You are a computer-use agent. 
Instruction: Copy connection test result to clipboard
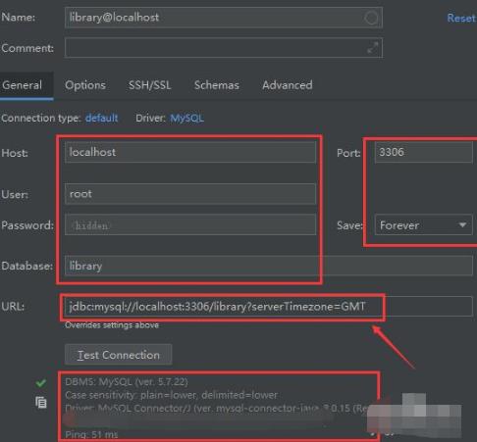click(x=41, y=402)
